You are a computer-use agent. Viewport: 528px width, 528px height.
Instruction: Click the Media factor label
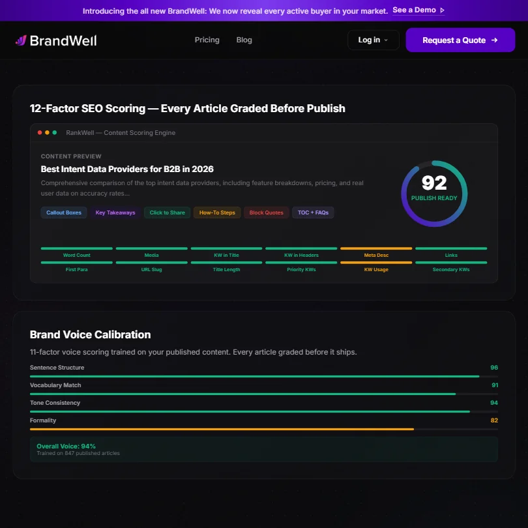coord(151,256)
